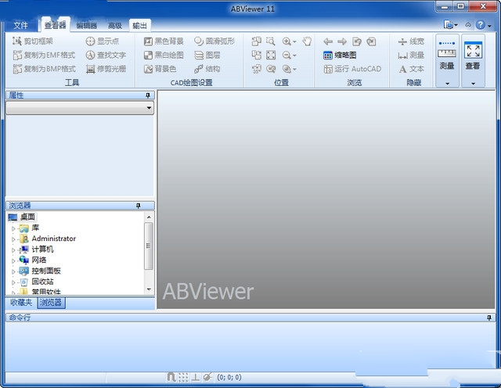This screenshot has height=388, width=501.
Task: Select 桌面 in the browser tree
Action: coord(27,217)
